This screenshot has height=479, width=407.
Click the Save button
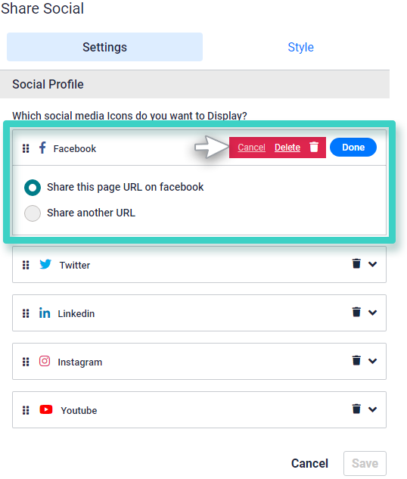click(x=365, y=463)
